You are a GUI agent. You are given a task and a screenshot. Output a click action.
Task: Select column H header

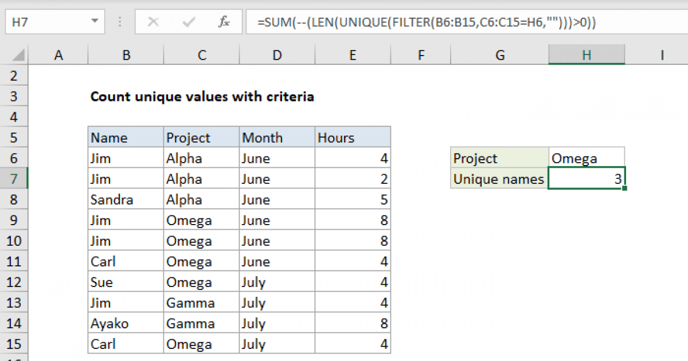click(586, 55)
